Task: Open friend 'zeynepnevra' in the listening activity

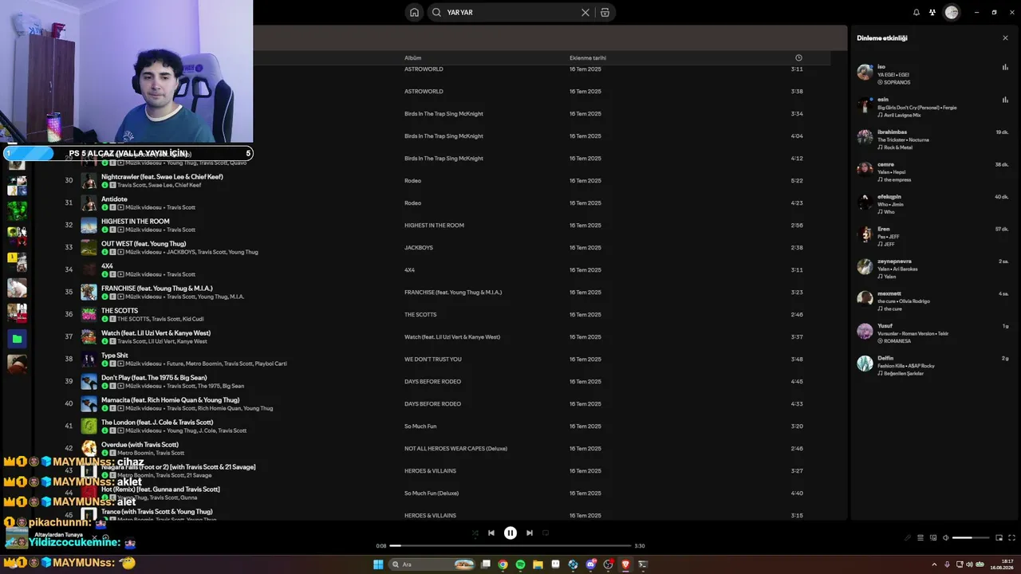Action: pos(894,261)
